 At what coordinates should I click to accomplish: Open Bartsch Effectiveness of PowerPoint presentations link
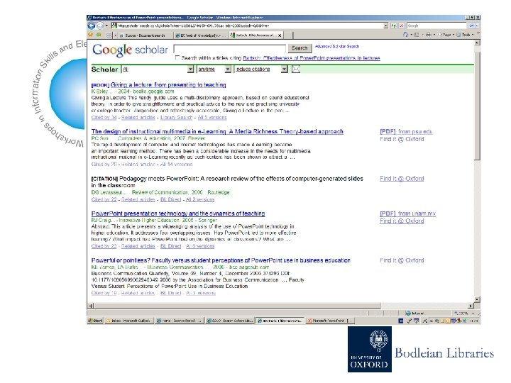(x=312, y=58)
